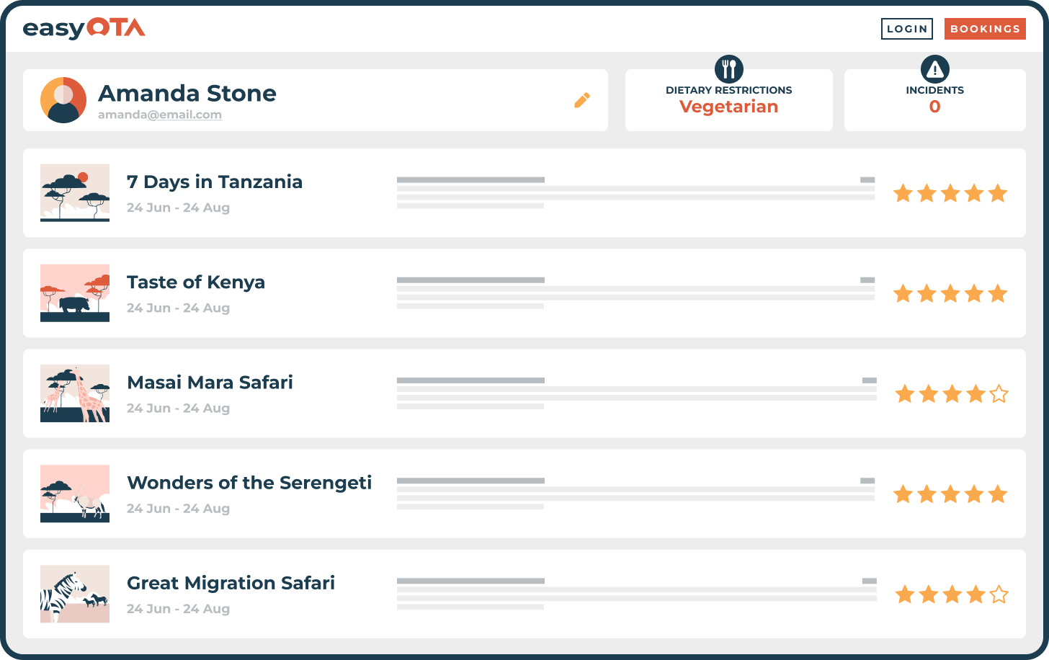This screenshot has height=660, width=1049.
Task: Click the pencil edit profile icon
Action: [582, 100]
